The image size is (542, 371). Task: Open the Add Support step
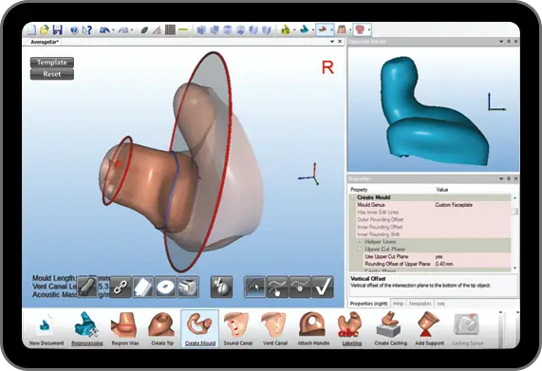(429, 328)
